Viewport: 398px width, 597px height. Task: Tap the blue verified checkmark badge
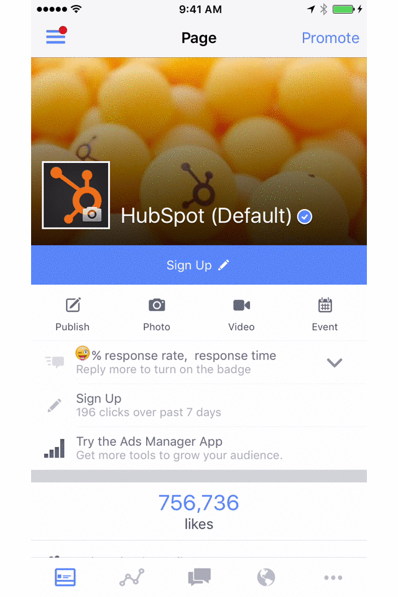305,216
